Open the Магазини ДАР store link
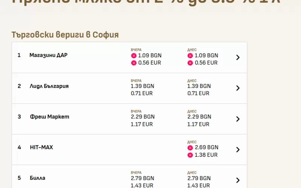301x188 pixels. coord(49,55)
